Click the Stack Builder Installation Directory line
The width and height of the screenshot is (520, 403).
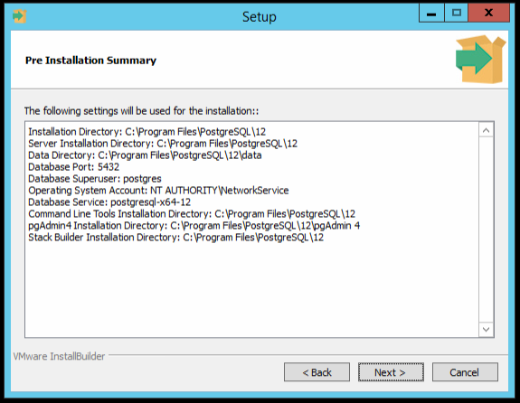(175, 238)
